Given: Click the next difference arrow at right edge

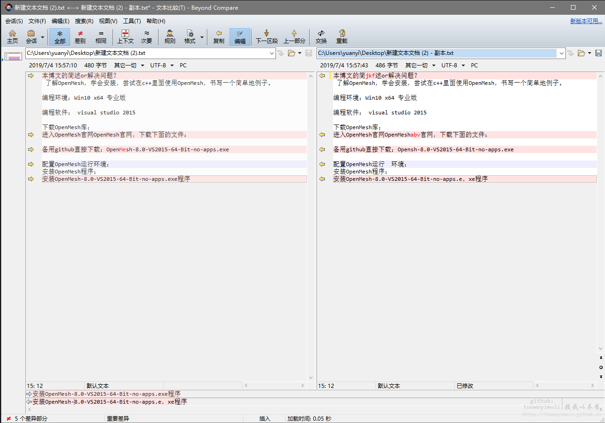Looking at the screenshot, I should pyautogui.click(x=601, y=377).
